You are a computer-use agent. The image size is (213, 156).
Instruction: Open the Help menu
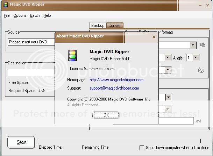tap(47, 15)
